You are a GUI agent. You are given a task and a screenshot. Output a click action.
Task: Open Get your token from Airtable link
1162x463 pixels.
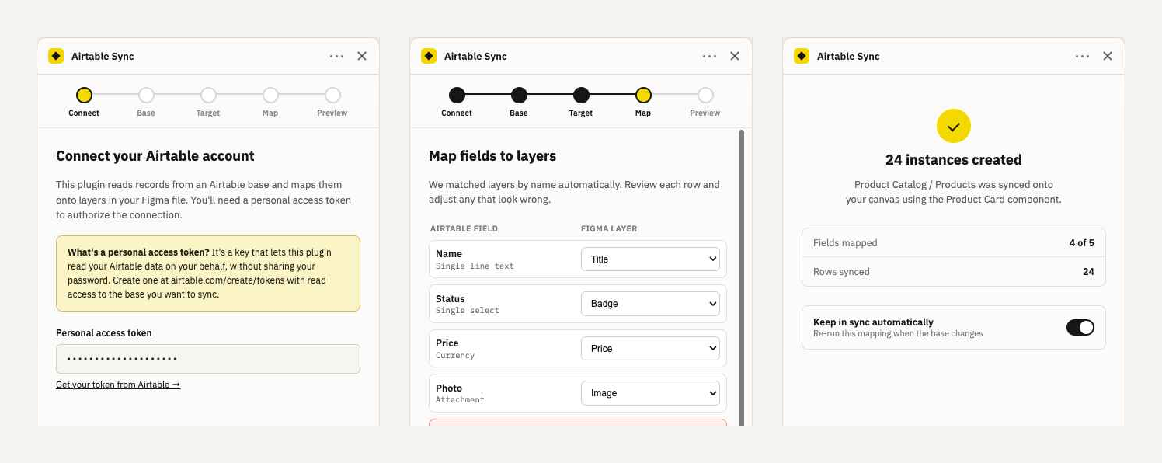(118, 385)
